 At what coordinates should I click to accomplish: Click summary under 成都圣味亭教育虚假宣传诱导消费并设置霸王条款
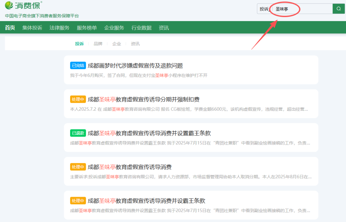click(190, 143)
